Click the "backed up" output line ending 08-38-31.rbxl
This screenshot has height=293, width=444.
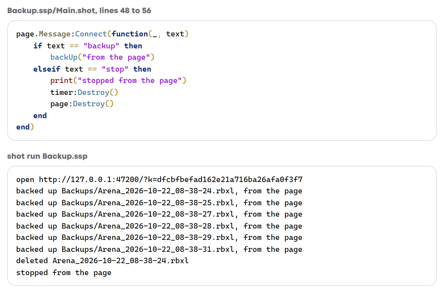click(159, 249)
